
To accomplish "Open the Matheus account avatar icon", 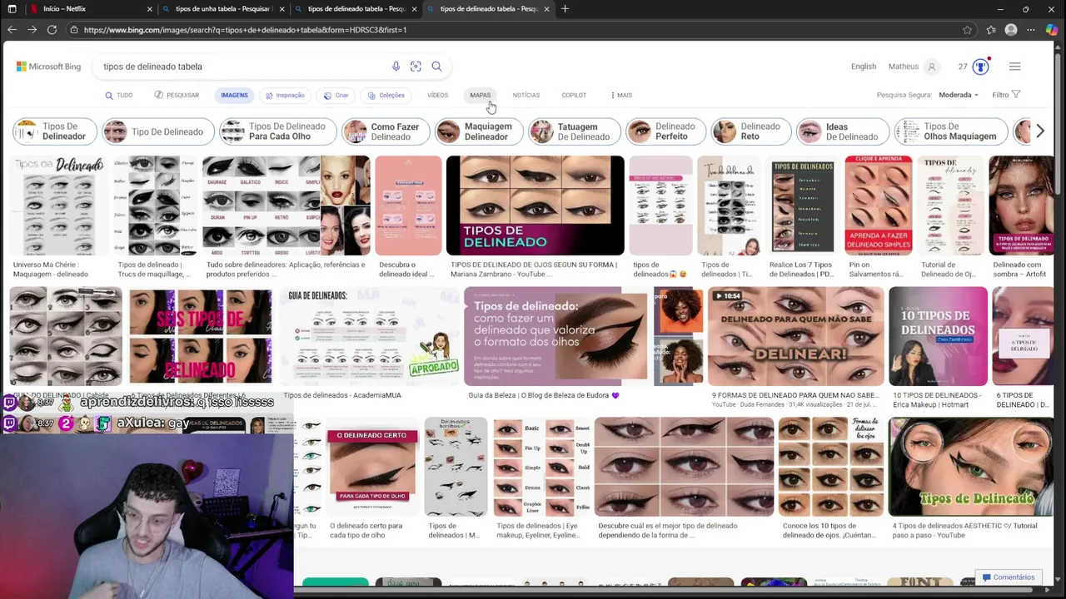I will pos(932,67).
